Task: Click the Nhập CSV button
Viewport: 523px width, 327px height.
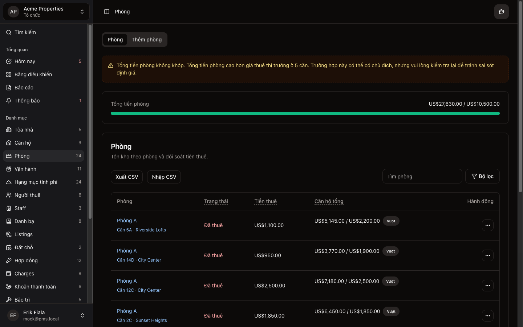Action: (x=164, y=177)
